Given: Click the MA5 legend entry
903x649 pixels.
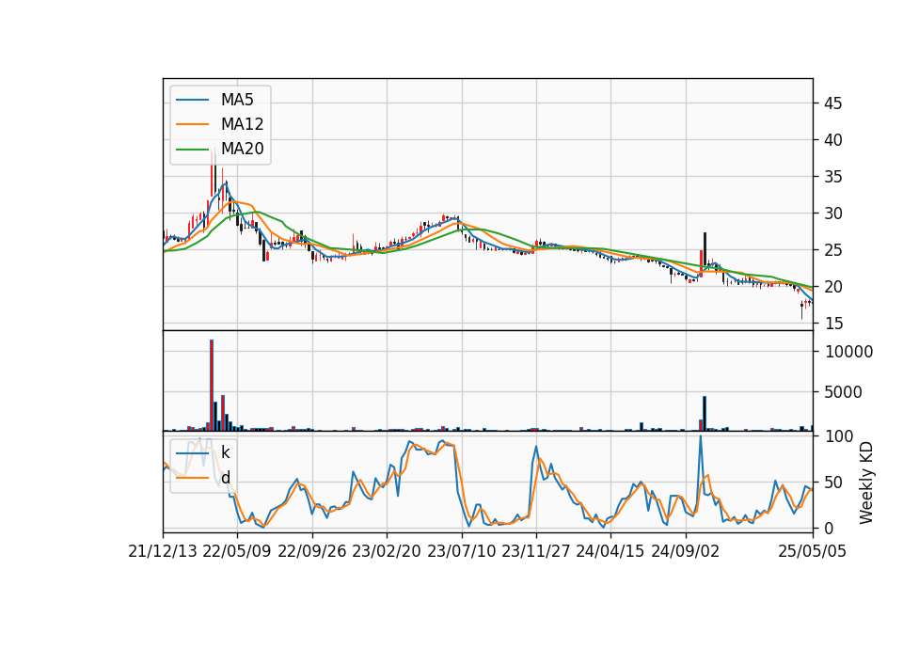Looking at the screenshot, I should coord(220,100).
